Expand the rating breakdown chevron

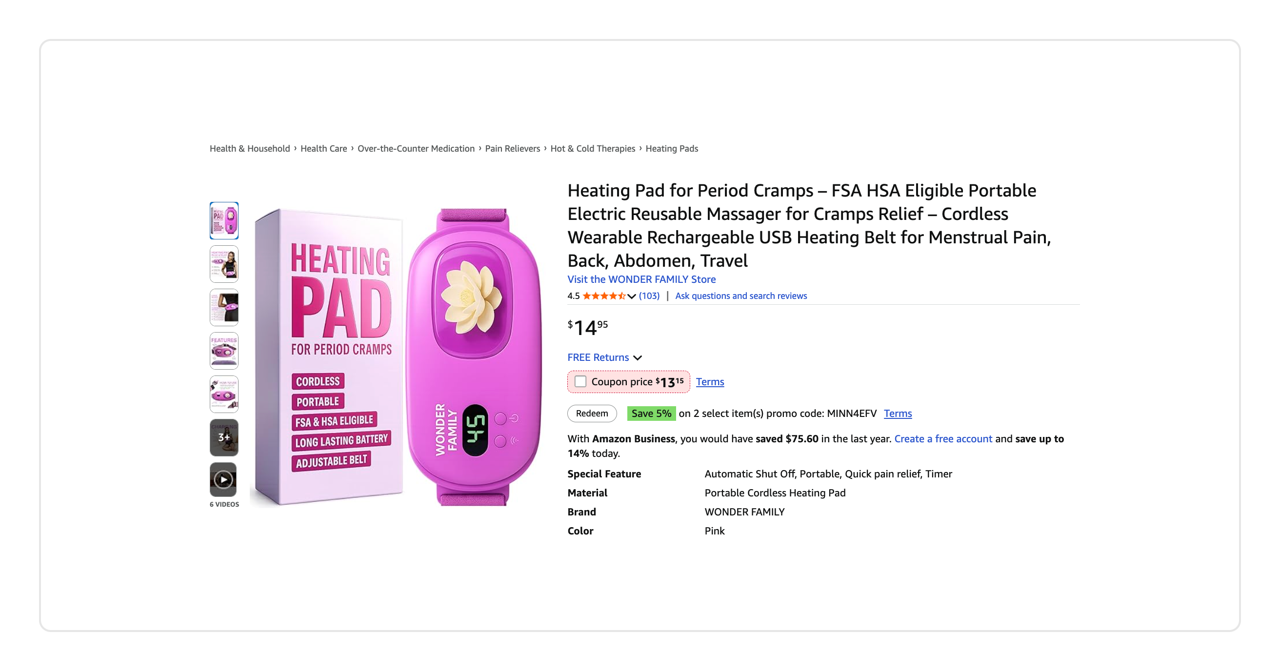click(x=632, y=296)
